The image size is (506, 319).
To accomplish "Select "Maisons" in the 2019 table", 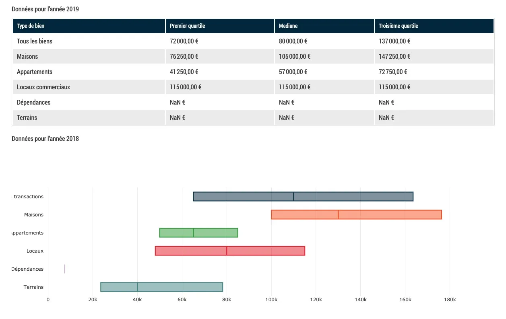I will (x=27, y=56).
